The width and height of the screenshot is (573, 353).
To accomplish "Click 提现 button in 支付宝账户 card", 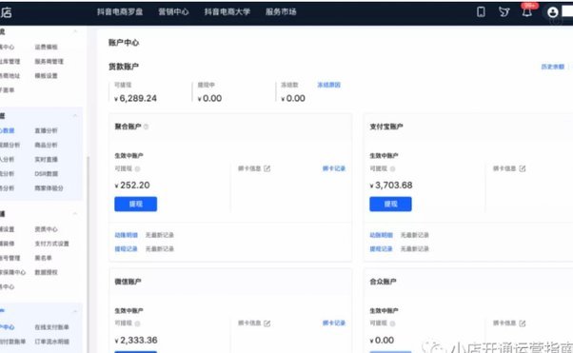I will pos(390,204).
